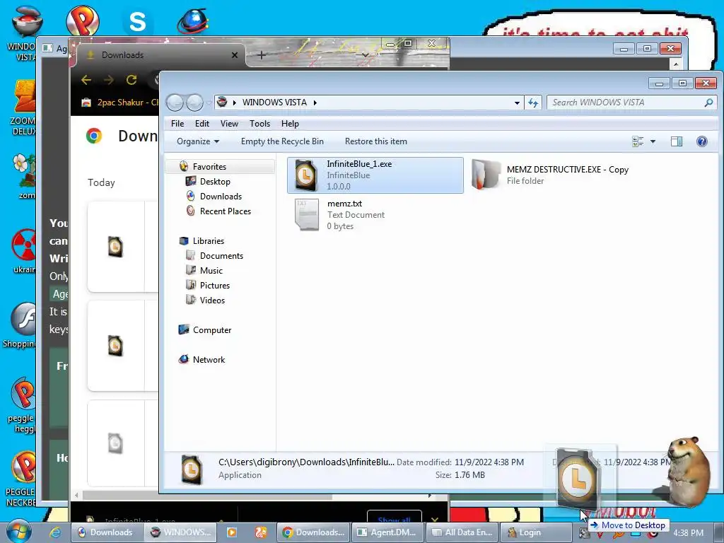Select Libraries in the navigation pane
This screenshot has width=724, height=543.
tap(209, 241)
